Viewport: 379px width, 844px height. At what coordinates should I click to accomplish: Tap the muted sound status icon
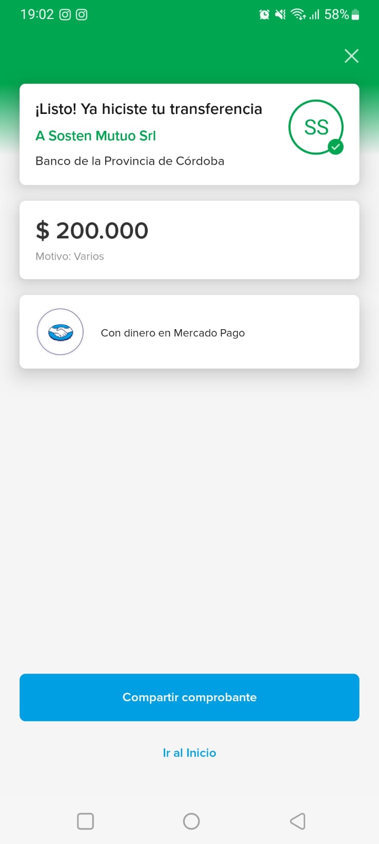click(x=281, y=14)
